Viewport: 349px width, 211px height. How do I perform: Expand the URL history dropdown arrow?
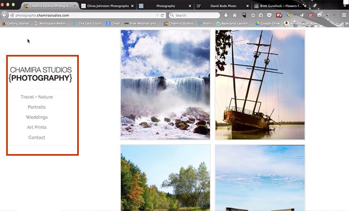pyautogui.click(x=157, y=15)
